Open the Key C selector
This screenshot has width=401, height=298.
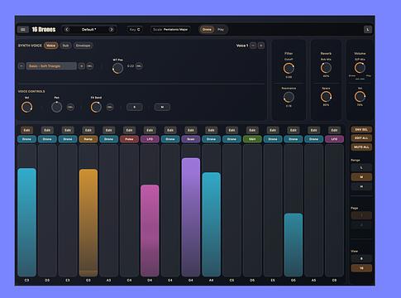click(x=135, y=30)
